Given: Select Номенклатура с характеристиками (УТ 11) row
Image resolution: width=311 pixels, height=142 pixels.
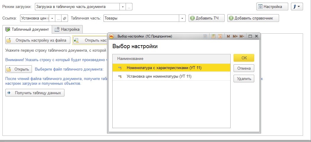Looking at the screenshot, I should [x=171, y=68].
